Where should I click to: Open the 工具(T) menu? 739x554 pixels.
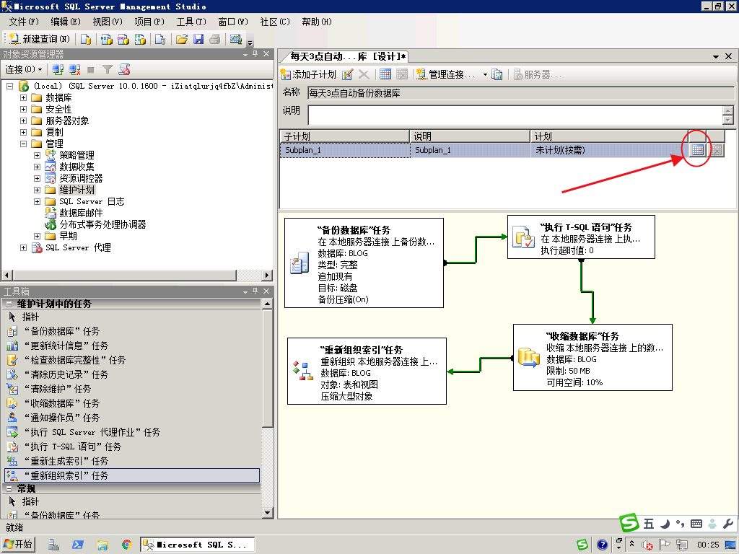[x=191, y=22]
